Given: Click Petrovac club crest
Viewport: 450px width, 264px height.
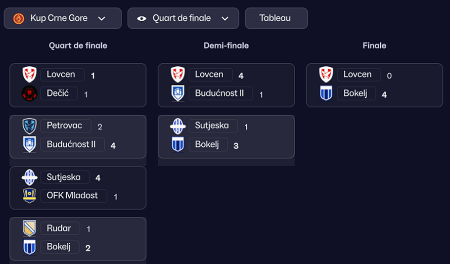Looking at the screenshot, I should 30,126.
